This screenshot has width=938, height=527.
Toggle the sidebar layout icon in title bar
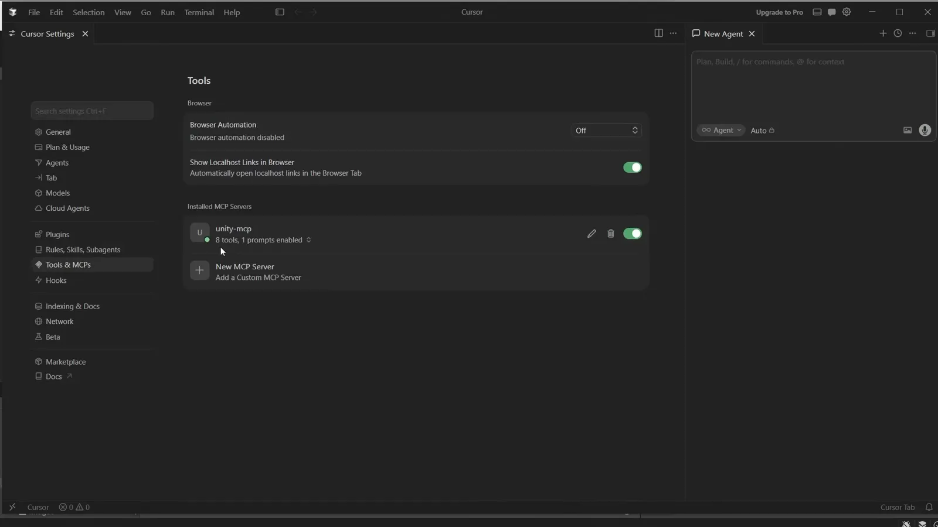[280, 12]
